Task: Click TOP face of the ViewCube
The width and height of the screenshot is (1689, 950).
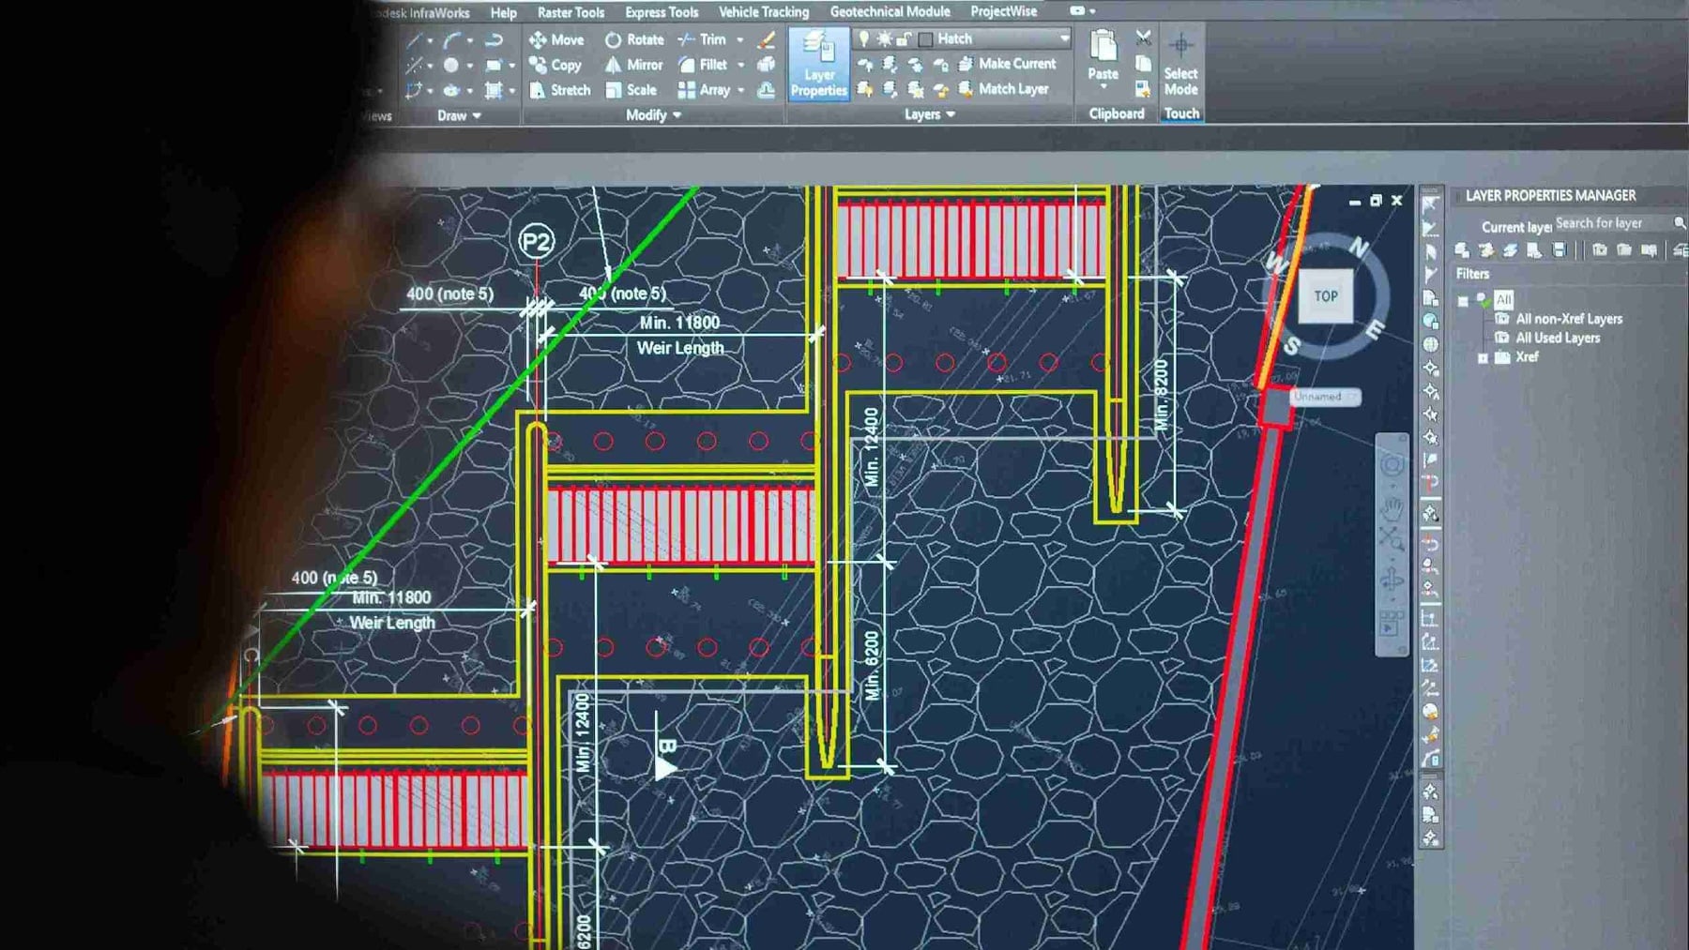Action: coord(1325,296)
